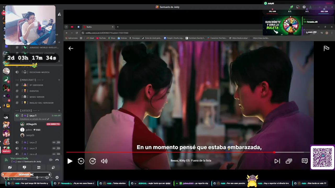Switch to the YouTube pinned tab
This screenshot has height=188, width=335.
coord(72,27)
